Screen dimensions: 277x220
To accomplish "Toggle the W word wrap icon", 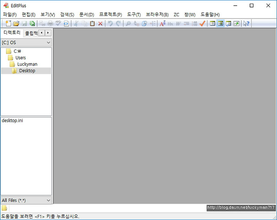I will (x=178, y=24).
